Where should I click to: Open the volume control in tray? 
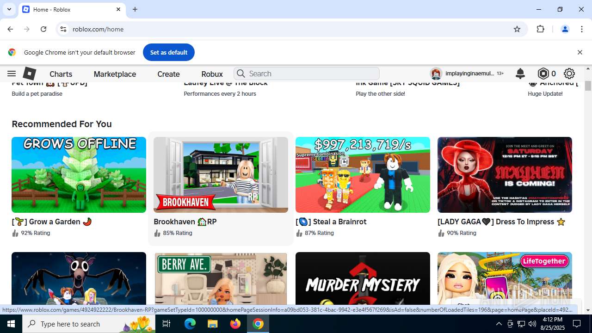532,324
